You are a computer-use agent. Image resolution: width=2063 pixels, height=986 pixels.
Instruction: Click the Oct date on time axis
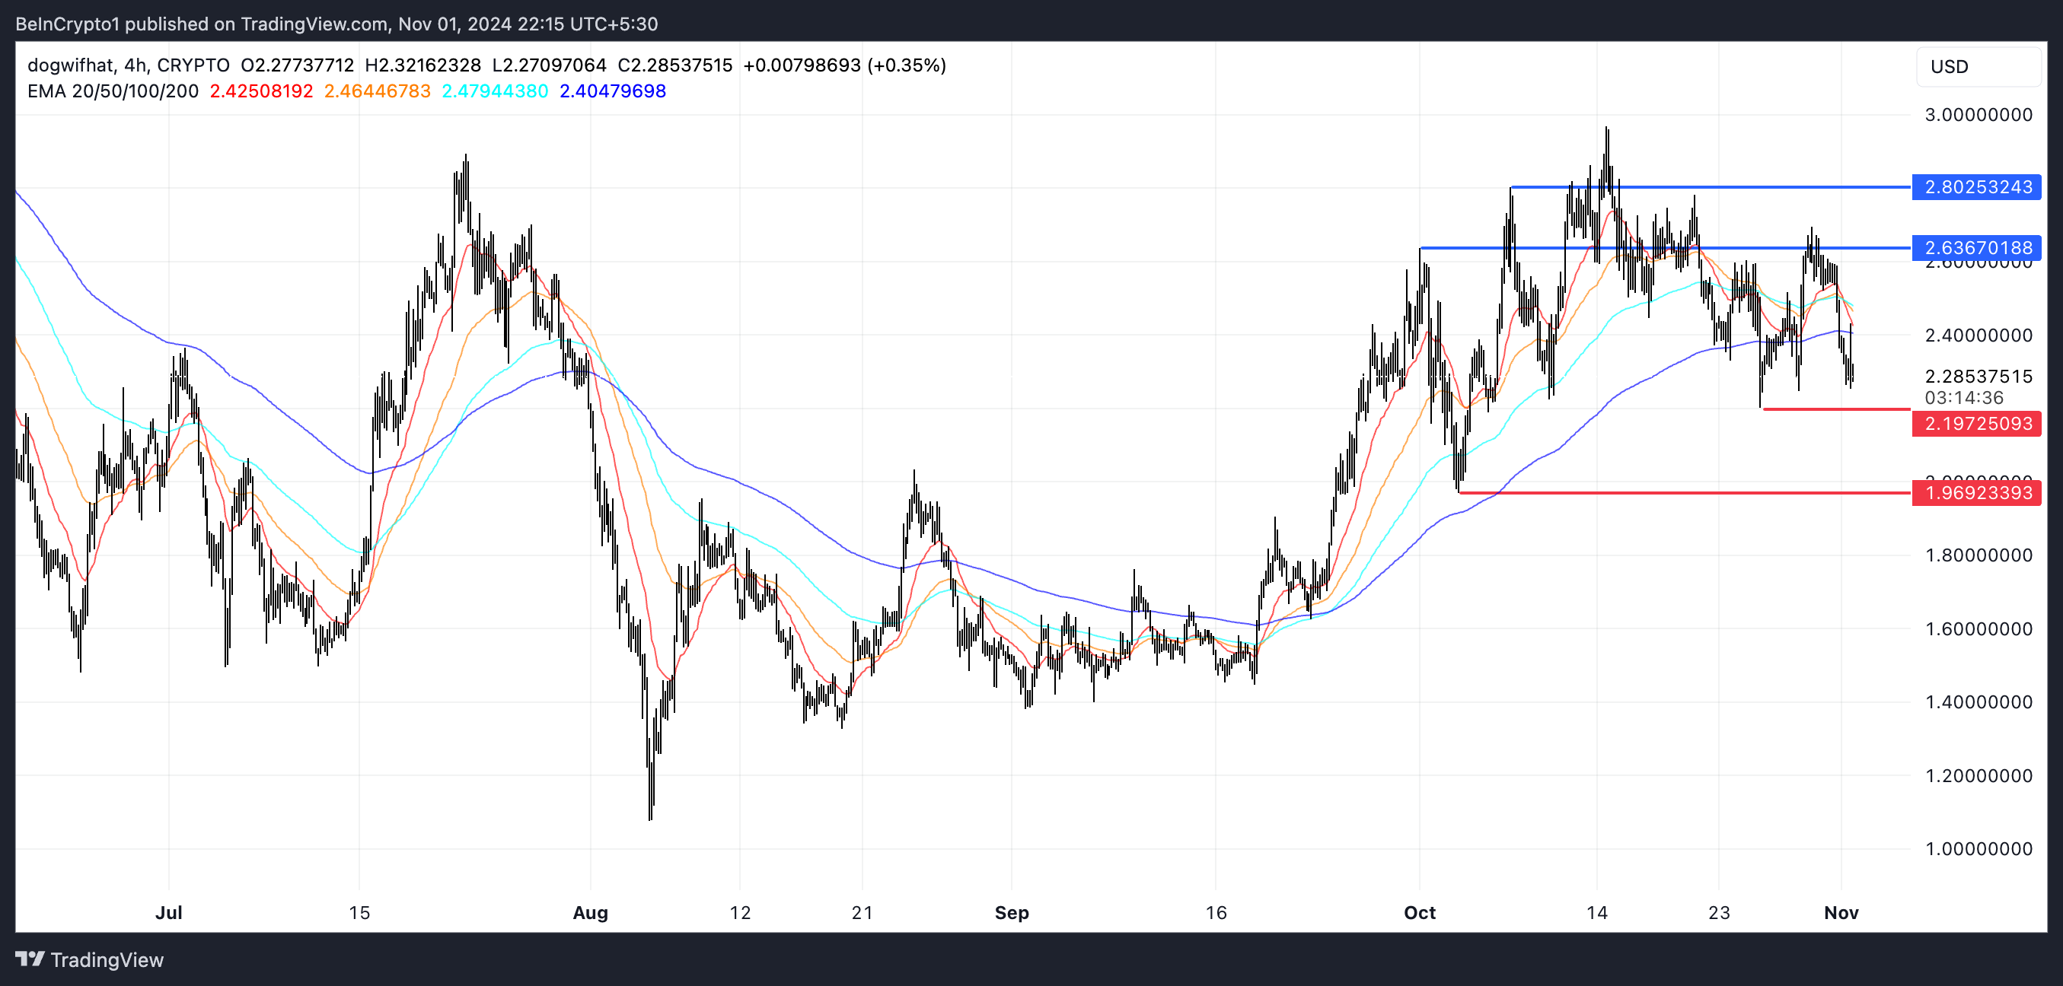coord(1419,912)
